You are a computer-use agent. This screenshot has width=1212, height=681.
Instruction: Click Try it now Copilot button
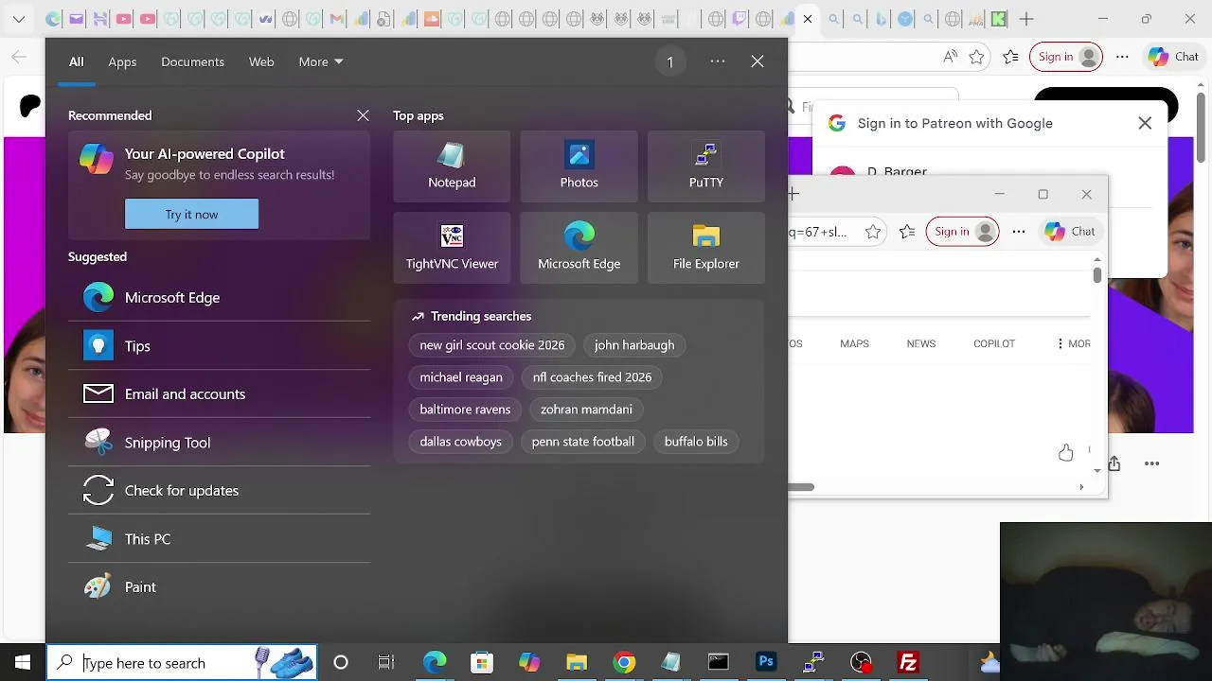pyautogui.click(x=191, y=214)
